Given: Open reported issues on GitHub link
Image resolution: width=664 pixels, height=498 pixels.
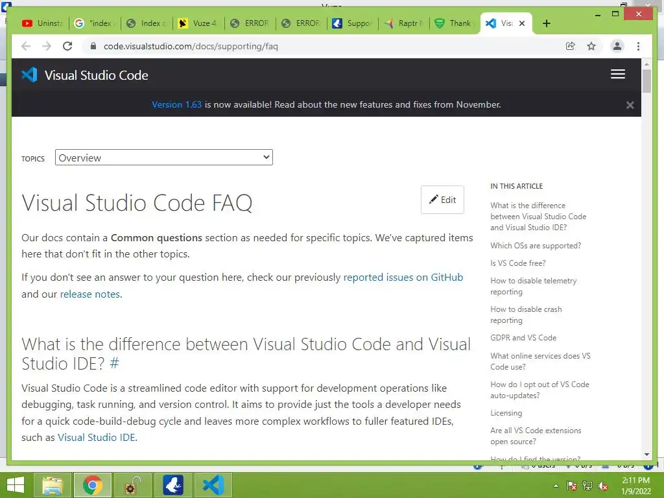Looking at the screenshot, I should 403,278.
